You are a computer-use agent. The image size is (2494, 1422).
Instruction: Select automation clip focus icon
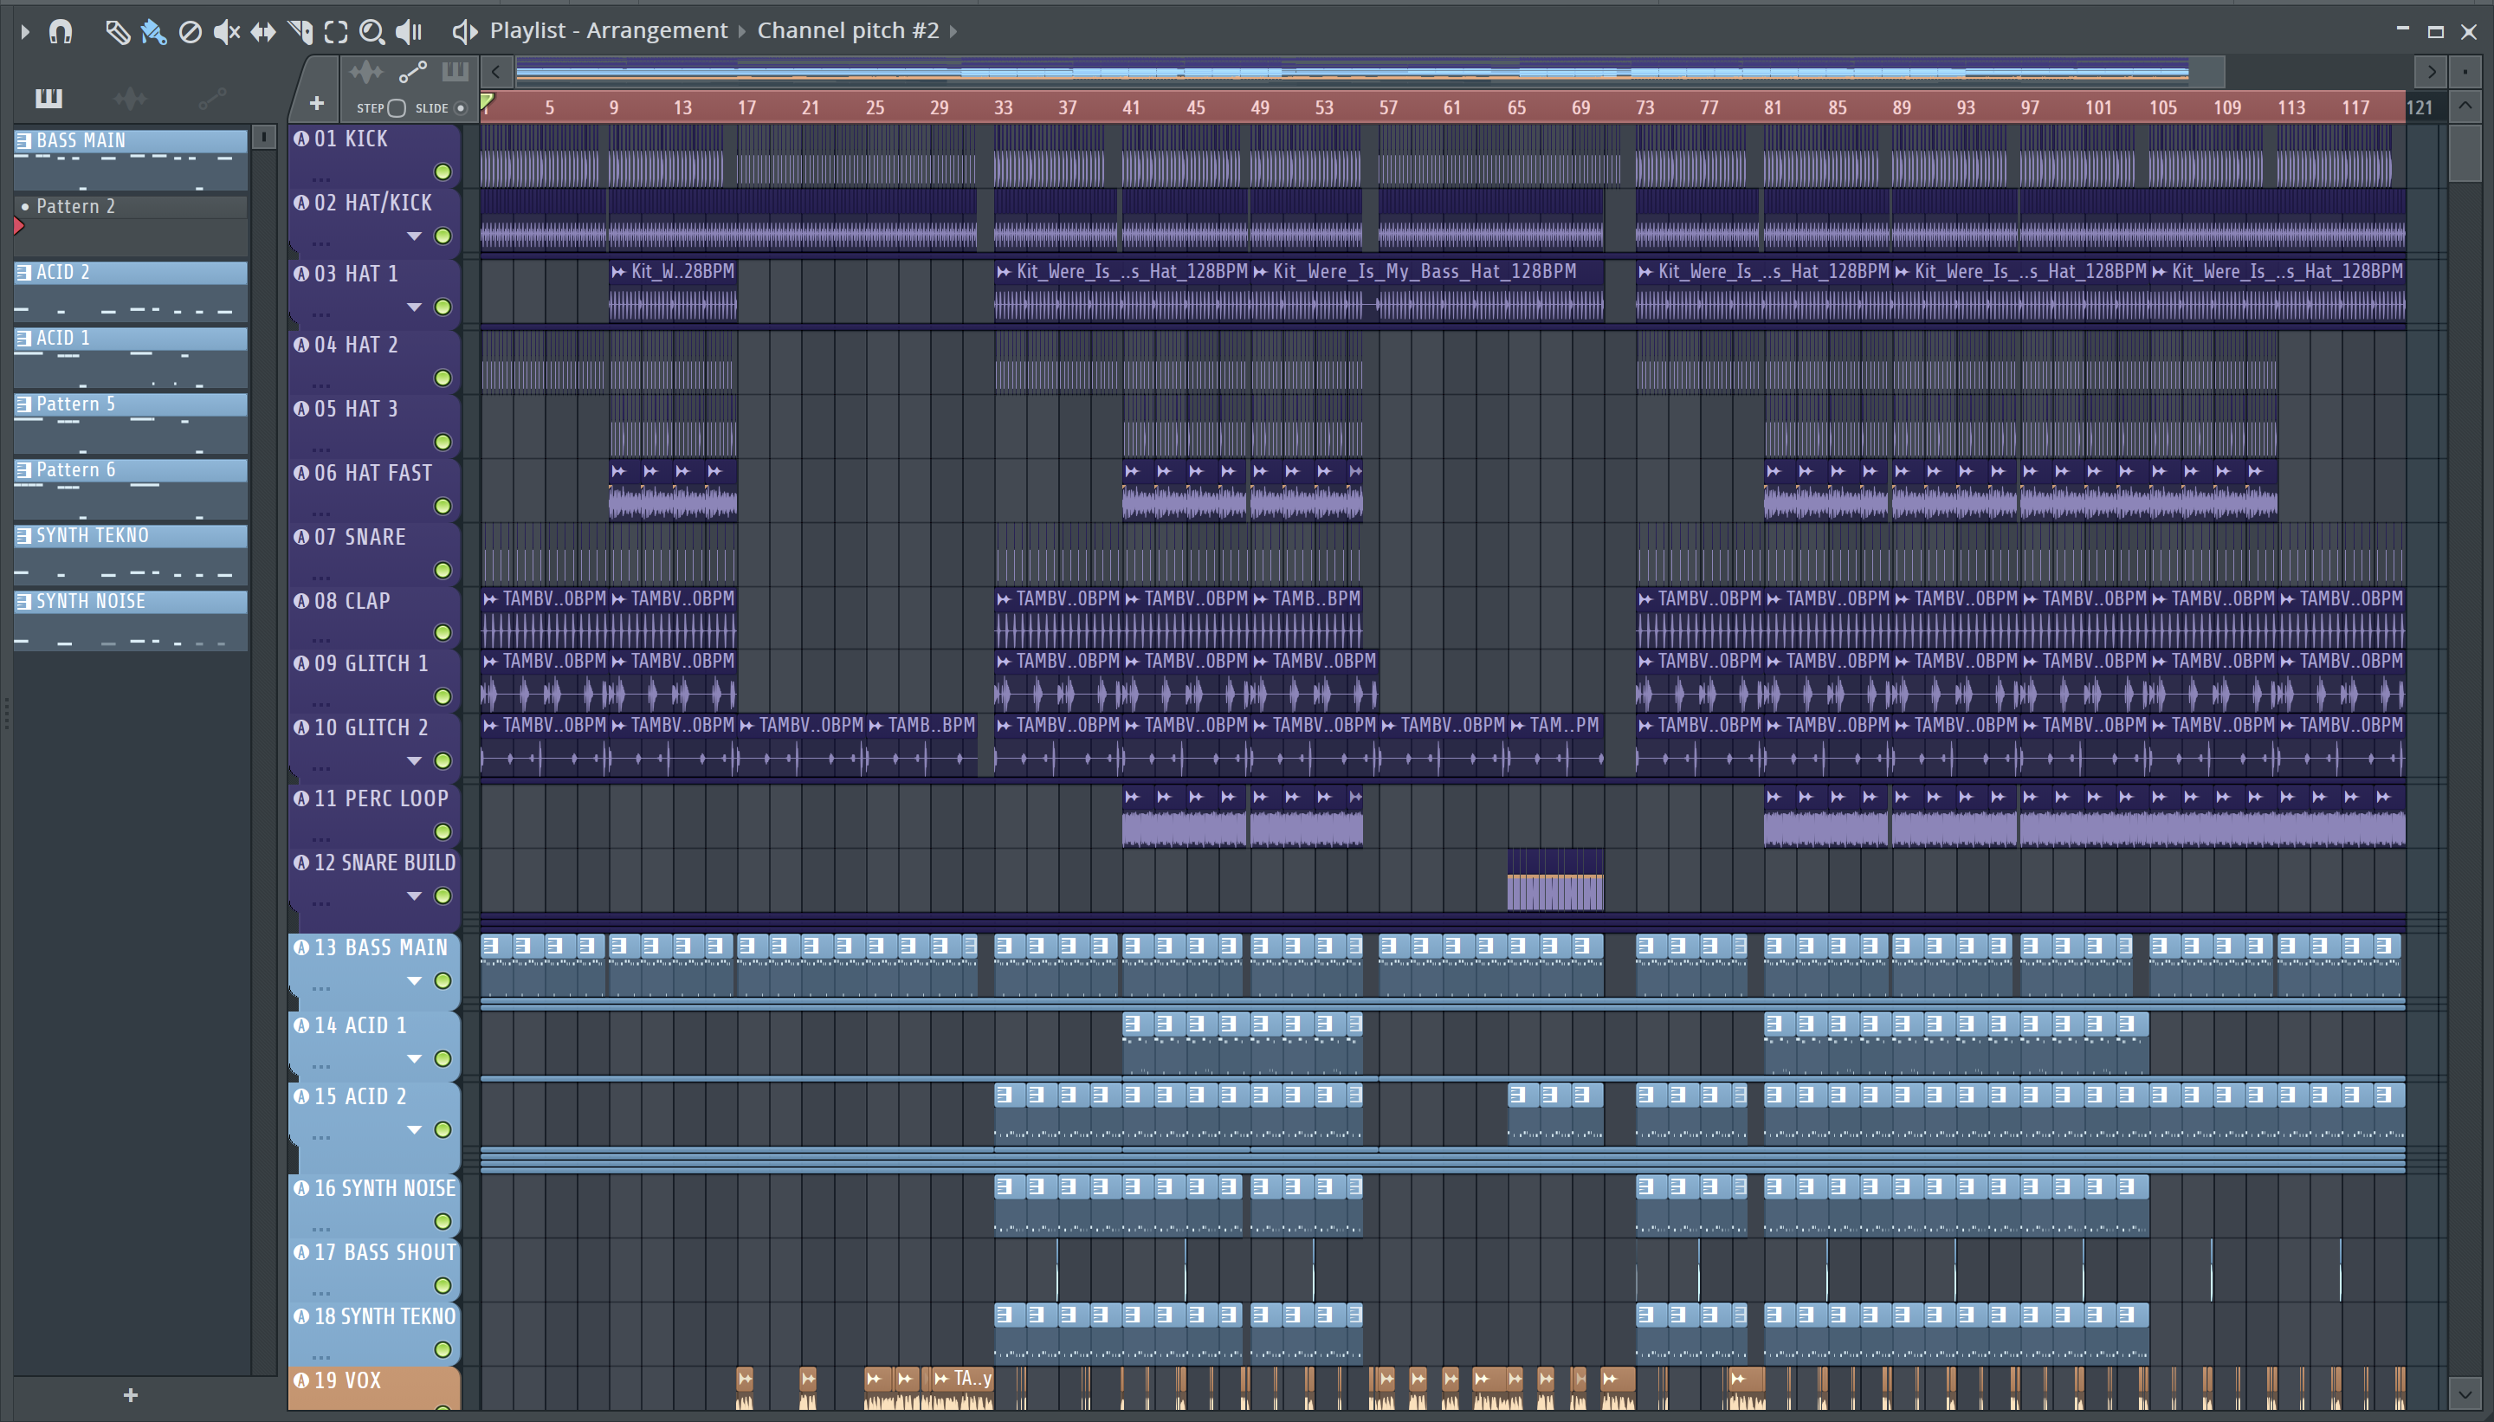413,72
